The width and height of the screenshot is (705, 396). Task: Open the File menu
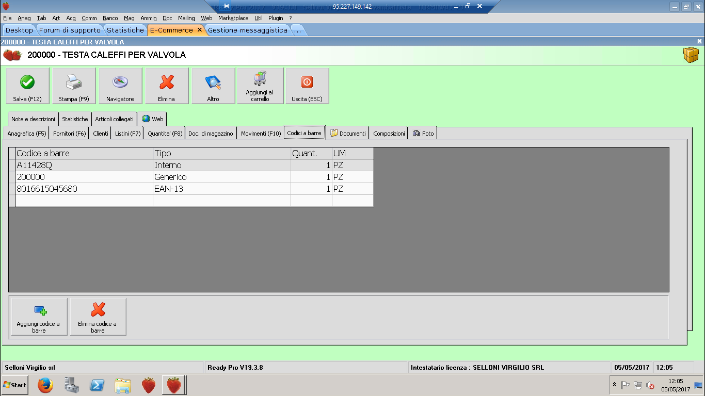coord(7,18)
